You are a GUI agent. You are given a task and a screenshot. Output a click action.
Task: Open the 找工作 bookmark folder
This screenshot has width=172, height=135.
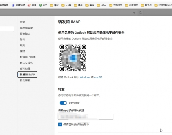146,5
